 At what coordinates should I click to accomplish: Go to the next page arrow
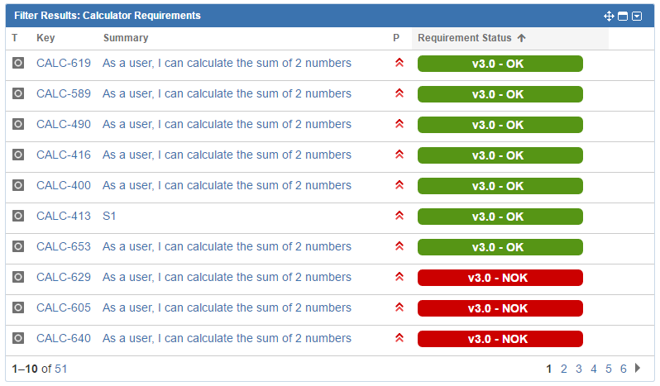point(638,369)
